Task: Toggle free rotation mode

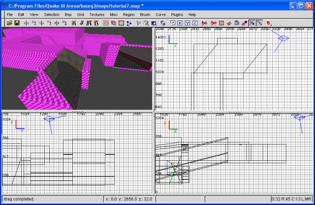Action: 163,23
